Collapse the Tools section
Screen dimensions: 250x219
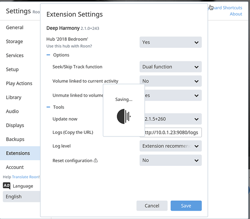(x=48, y=107)
